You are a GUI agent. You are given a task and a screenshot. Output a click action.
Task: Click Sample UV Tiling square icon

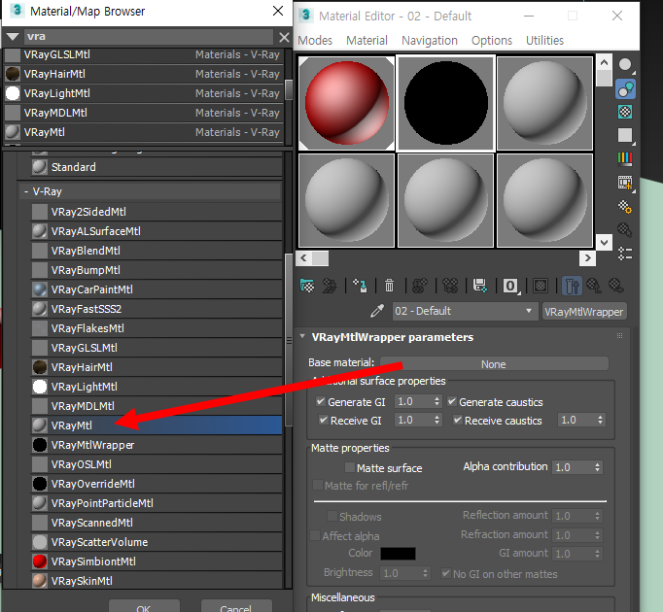click(x=625, y=136)
